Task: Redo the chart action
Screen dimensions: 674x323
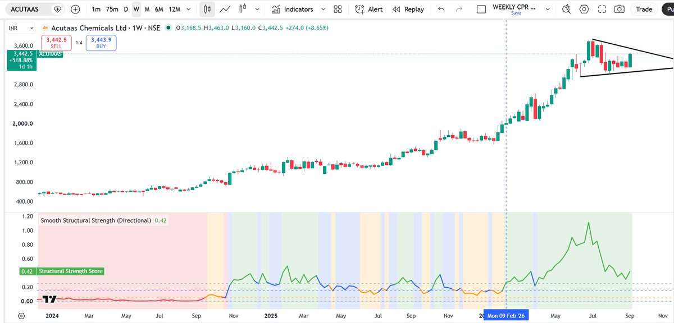Action: click(459, 9)
